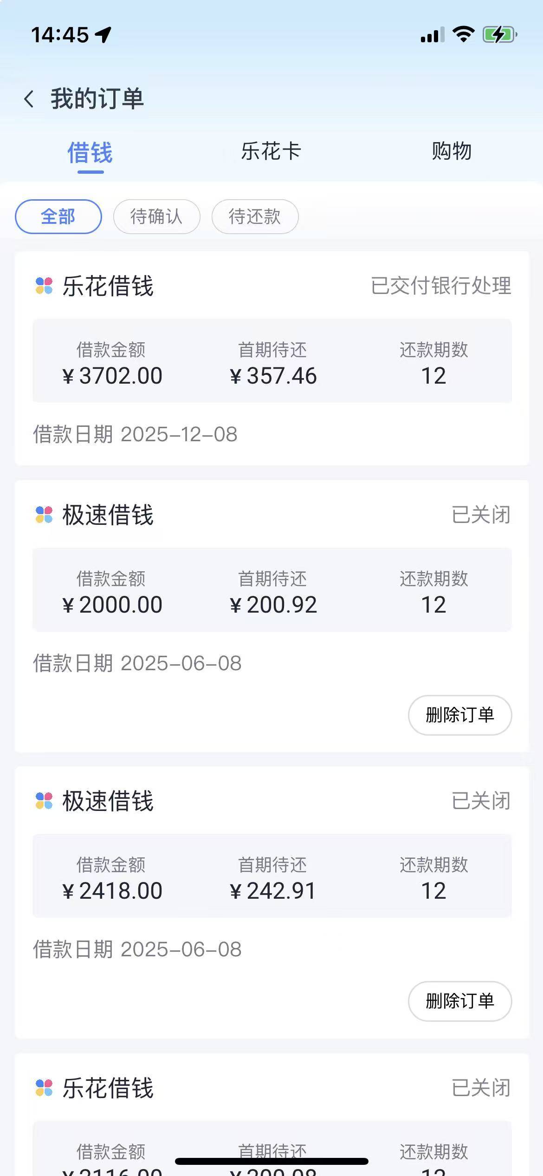Screen dimensions: 543x1176
Task: Tap the clover logo beside first 乐花借钱
Action: tap(44, 286)
